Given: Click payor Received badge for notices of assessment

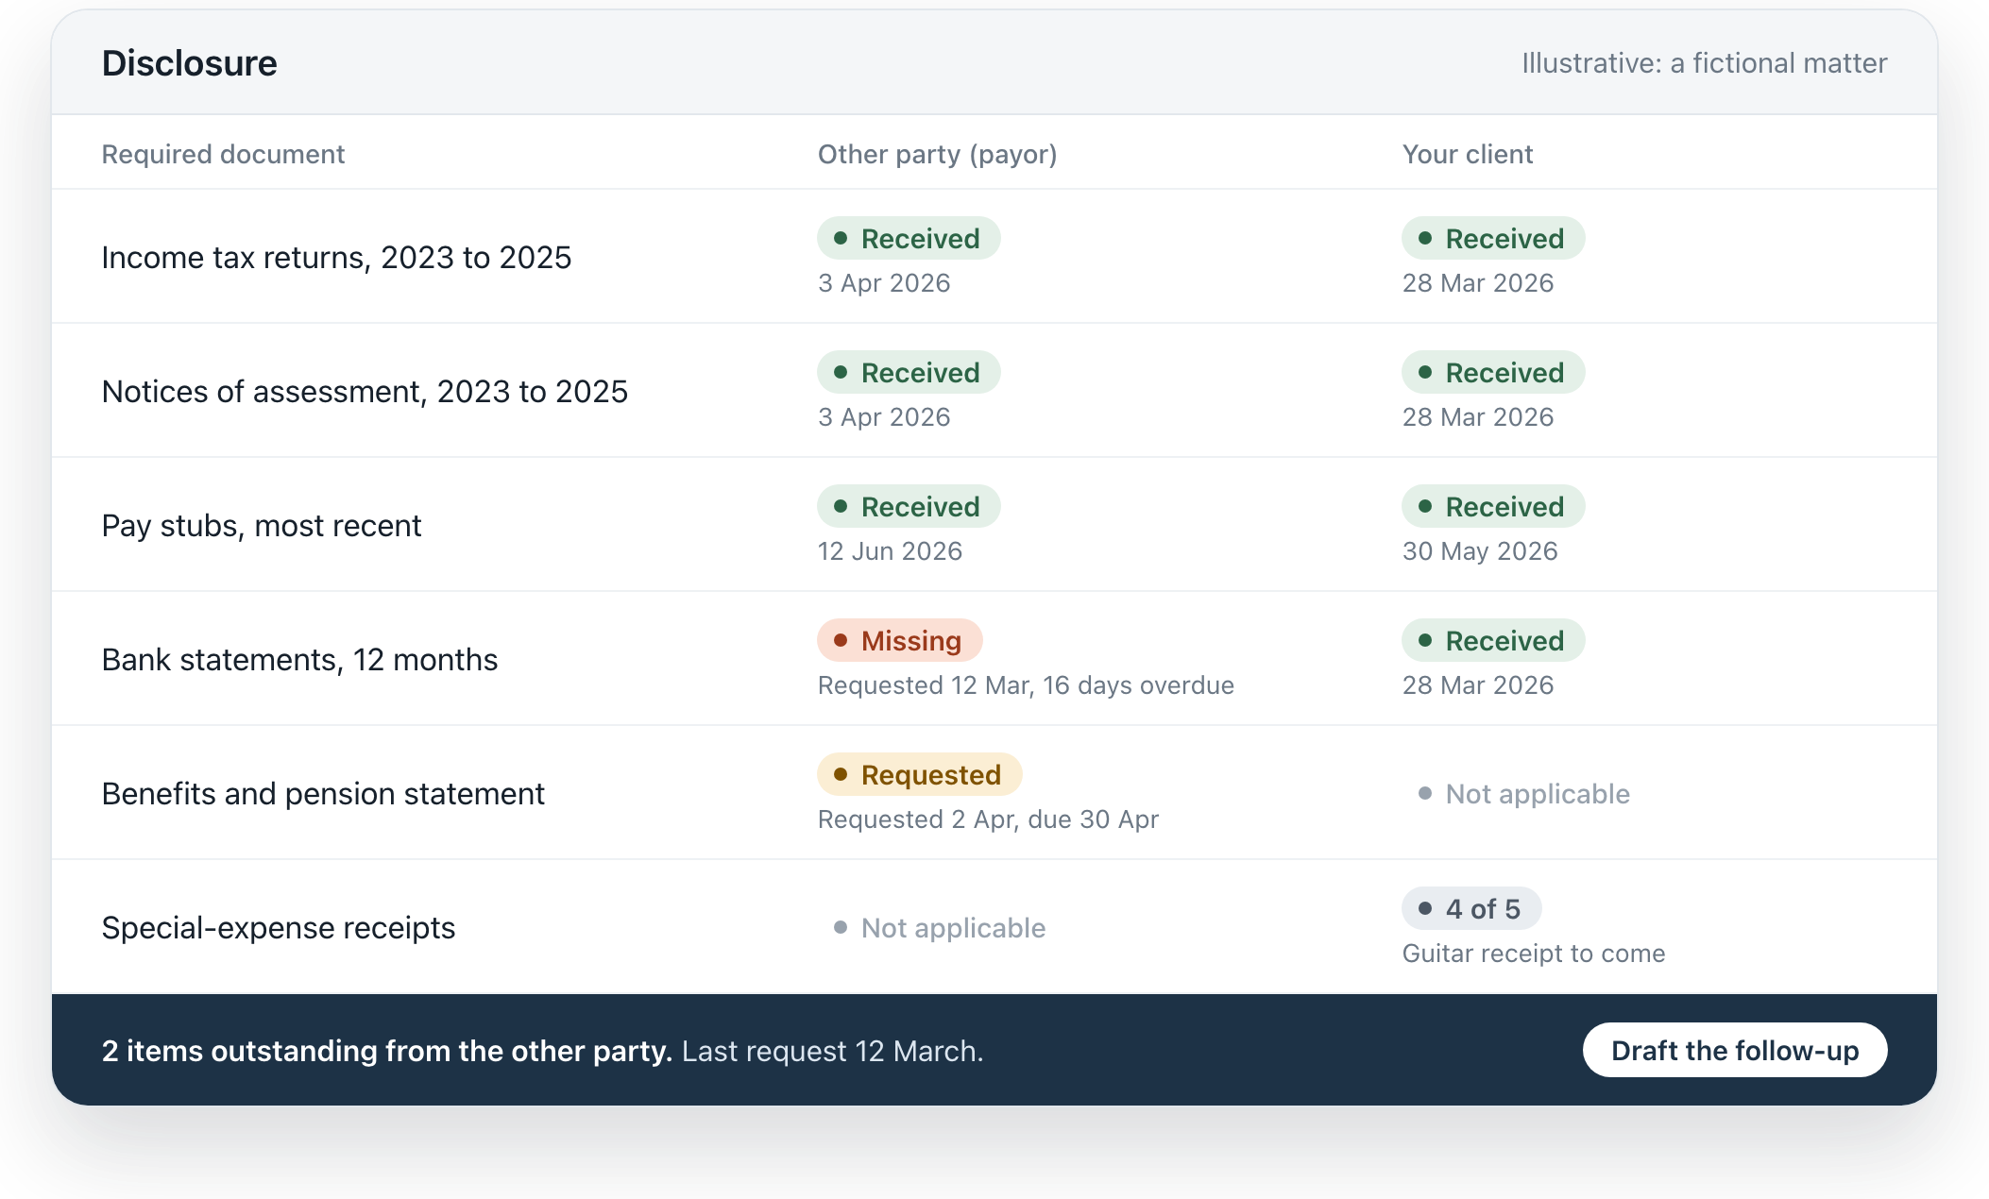Looking at the screenshot, I should 909,372.
